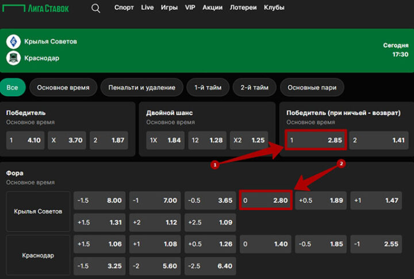Open the Акции menu item
This screenshot has width=414, height=279.
[212, 8]
